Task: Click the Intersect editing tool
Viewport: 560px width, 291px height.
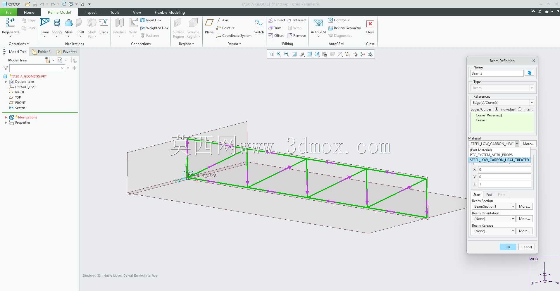Action: pyautogui.click(x=297, y=20)
